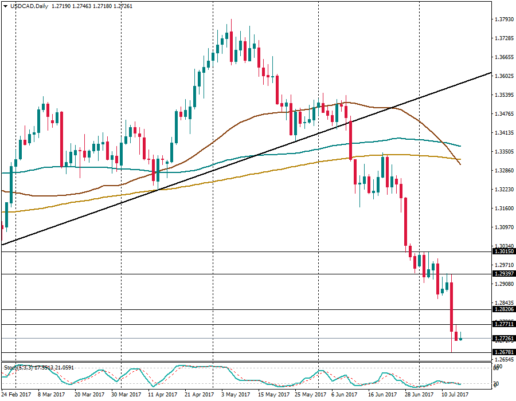Click the 1.30150 horizontal level price tag
This screenshot has width=516, height=401.
tap(504, 251)
